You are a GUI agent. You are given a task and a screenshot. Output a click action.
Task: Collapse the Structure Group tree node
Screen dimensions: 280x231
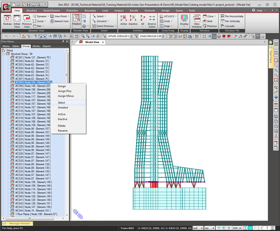pos(3,54)
